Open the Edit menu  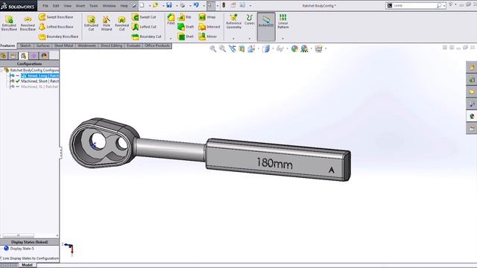(56, 6)
